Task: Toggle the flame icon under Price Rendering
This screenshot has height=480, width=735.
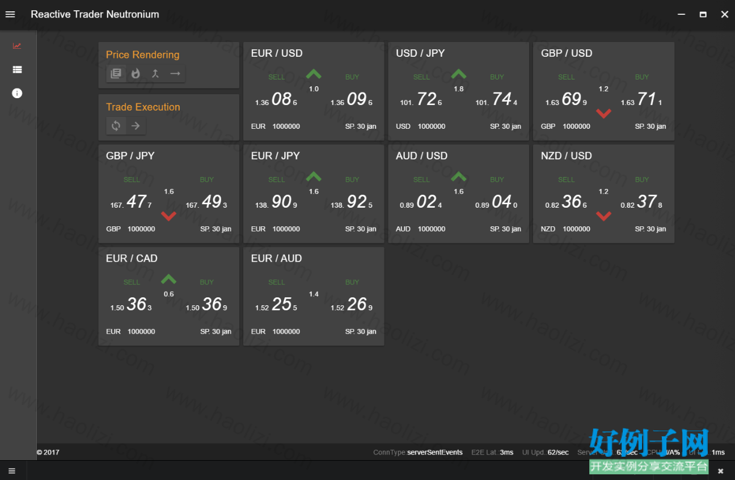Action: coord(136,74)
